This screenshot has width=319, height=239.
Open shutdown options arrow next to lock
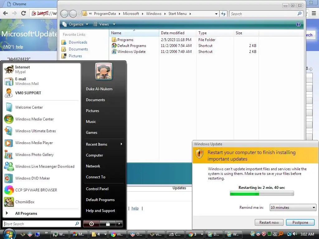(x=119, y=224)
